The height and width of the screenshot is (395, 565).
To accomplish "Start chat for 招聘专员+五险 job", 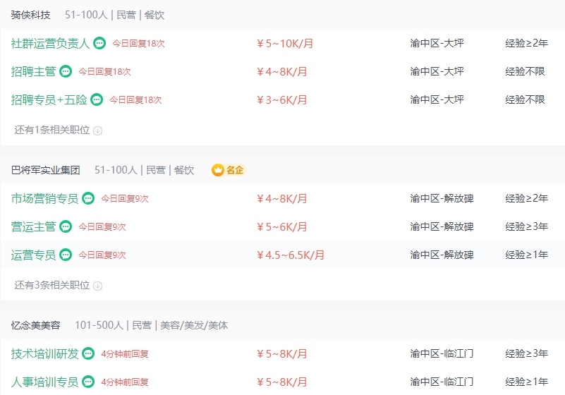I will coord(97,99).
